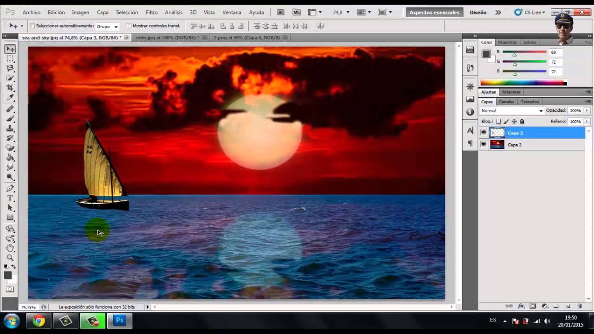The height and width of the screenshot is (334, 594).
Task: Hide the Capa 2 layer
Action: pos(484,145)
